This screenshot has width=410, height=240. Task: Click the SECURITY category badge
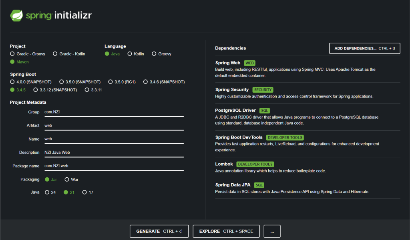pyautogui.click(x=263, y=90)
